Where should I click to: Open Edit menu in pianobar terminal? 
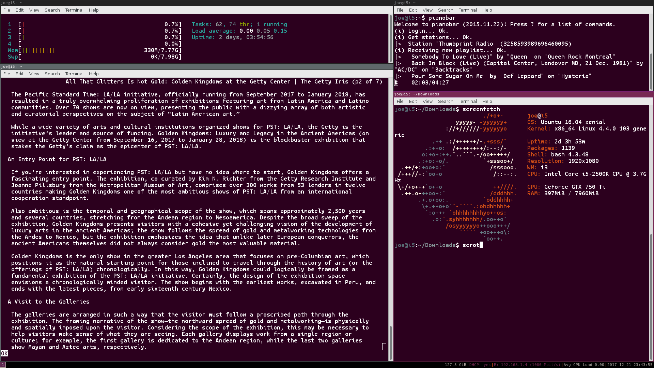click(x=413, y=10)
